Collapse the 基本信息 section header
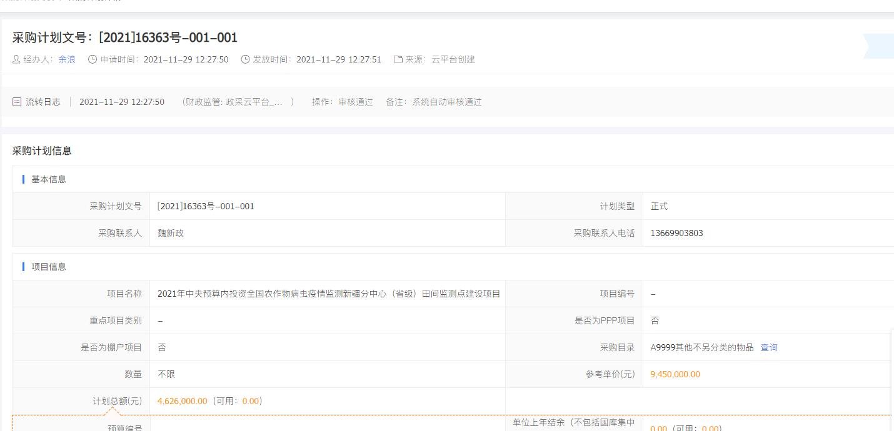Screen dimensions: 894x431 pos(49,179)
